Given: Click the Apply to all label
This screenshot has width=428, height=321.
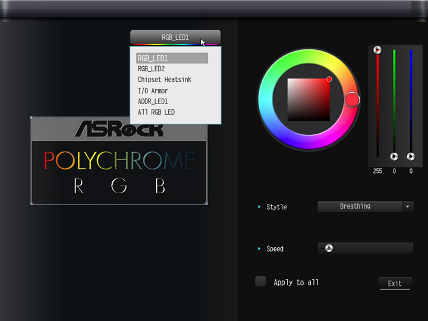Looking at the screenshot, I should pos(296,282).
